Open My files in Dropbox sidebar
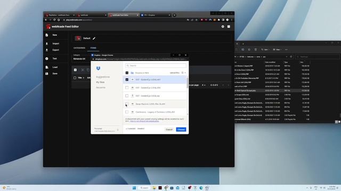Screen dimensions: 341x191 coord(100,82)
